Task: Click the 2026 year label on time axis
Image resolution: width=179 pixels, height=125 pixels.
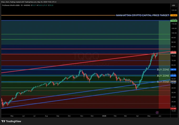Action: click(104, 116)
